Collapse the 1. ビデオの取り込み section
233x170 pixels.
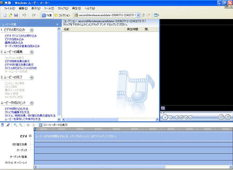pyautogui.click(x=32, y=30)
